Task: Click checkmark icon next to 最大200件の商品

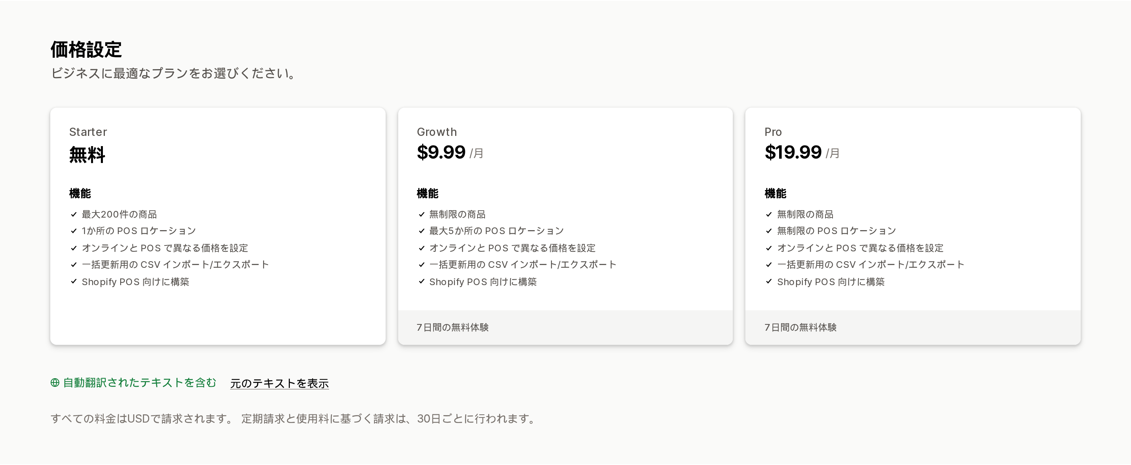Action: pyautogui.click(x=74, y=215)
